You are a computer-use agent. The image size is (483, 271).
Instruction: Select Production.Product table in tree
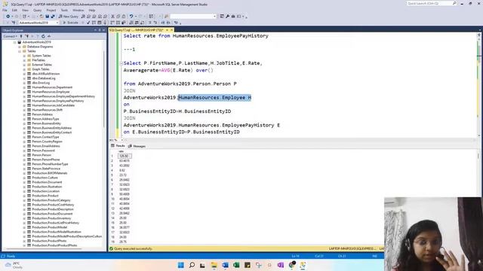[x=45, y=196]
